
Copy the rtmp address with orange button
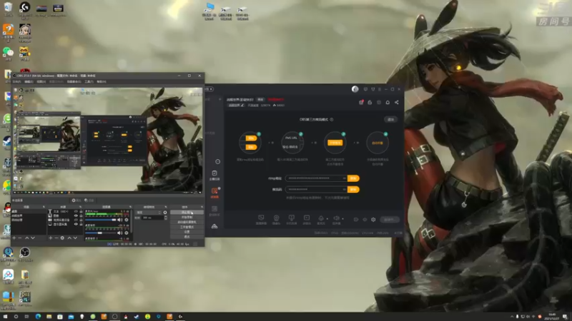click(x=353, y=178)
